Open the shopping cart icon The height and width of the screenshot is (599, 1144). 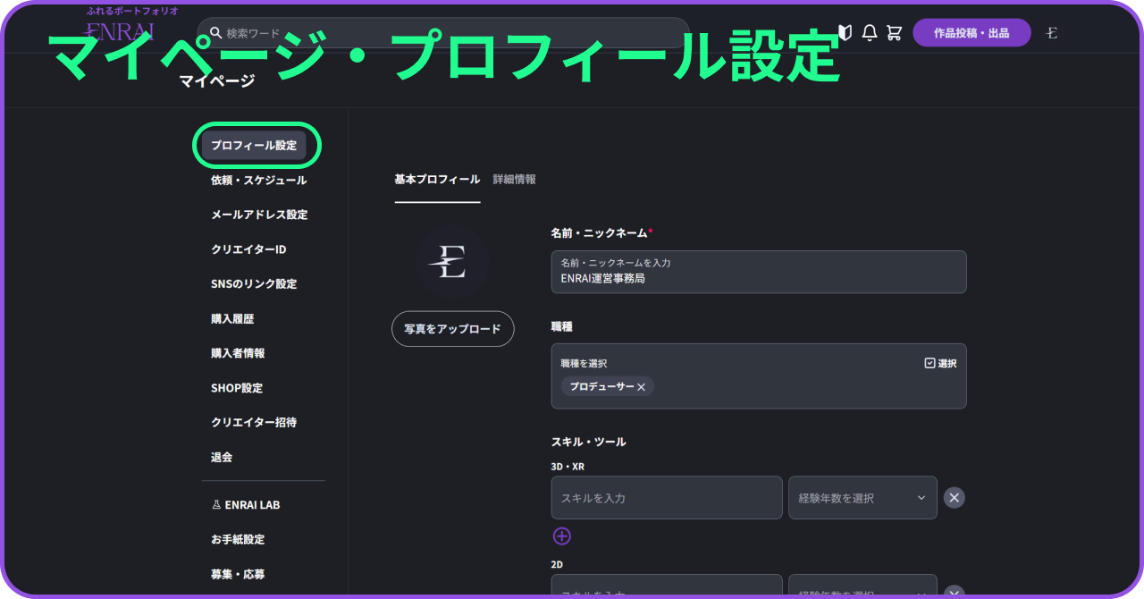tap(894, 33)
